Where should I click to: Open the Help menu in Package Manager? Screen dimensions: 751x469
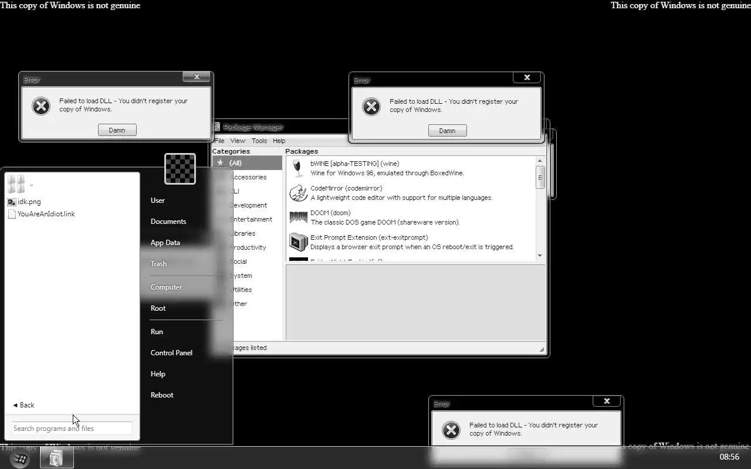pyautogui.click(x=279, y=141)
